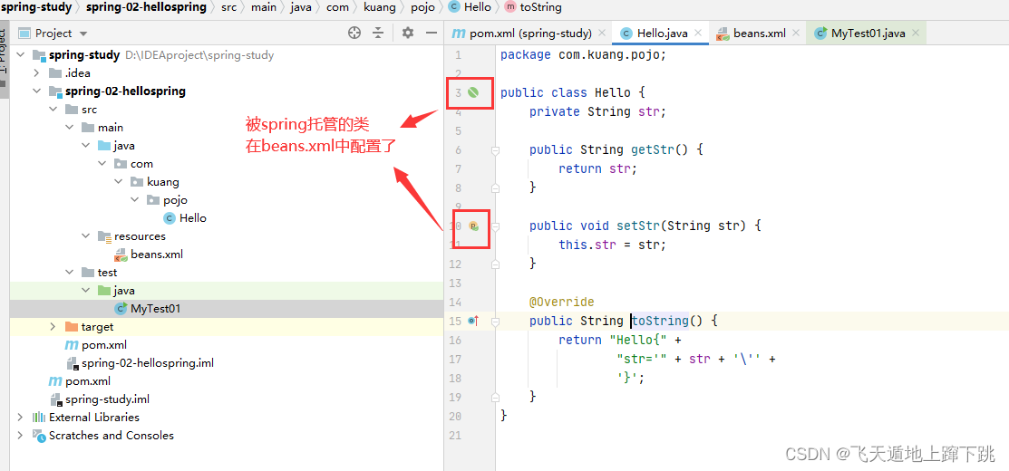Click spring-study in the breadcrumb bar
The height and width of the screenshot is (471, 1009).
(x=36, y=7)
